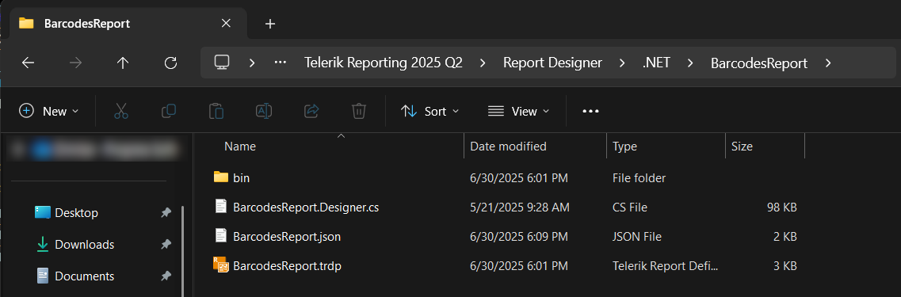Open Documents in the sidebar
The image size is (901, 297).
tap(85, 276)
